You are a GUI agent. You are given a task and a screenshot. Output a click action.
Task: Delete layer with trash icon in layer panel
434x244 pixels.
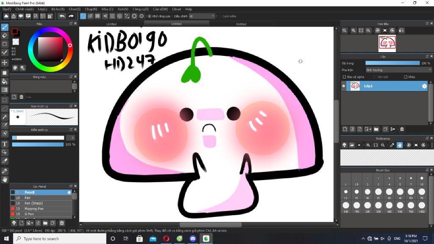coord(402,129)
